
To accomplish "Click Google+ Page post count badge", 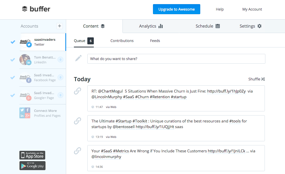I will click(60, 95).
